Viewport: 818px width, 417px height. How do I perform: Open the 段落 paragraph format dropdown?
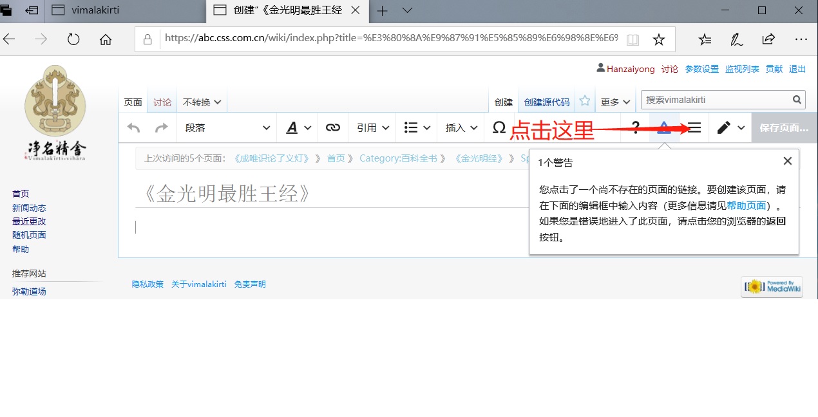point(227,127)
